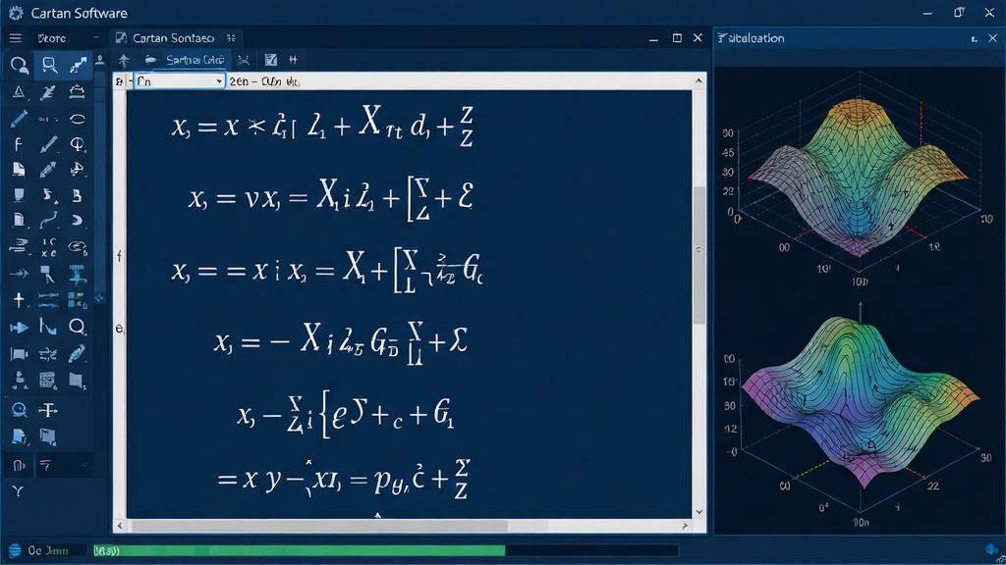The width and height of the screenshot is (1006, 565).
Task: Maximize the Cartan Sontaeo document window
Action: click(x=677, y=38)
